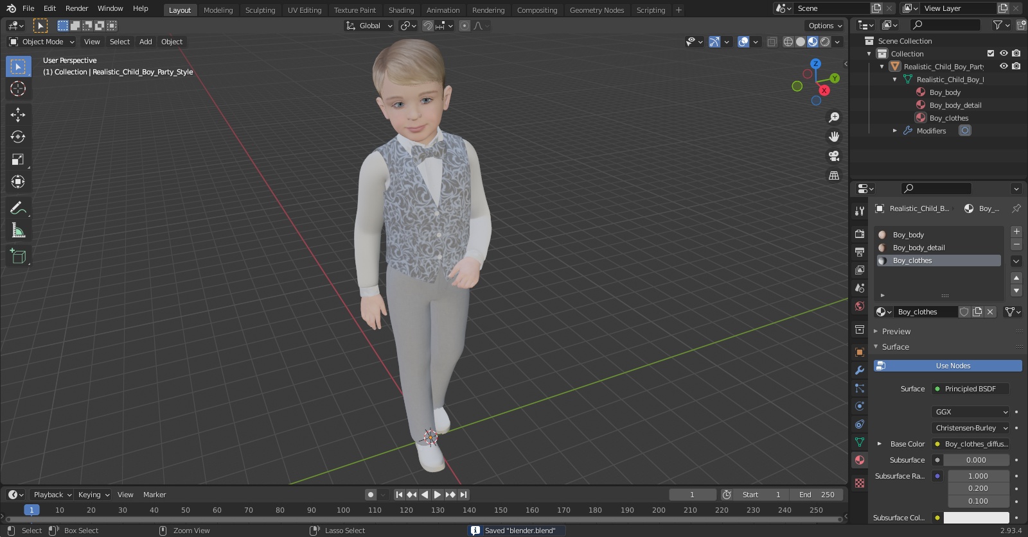
Task: Toggle X-ray mode in viewport header
Action: point(772,42)
